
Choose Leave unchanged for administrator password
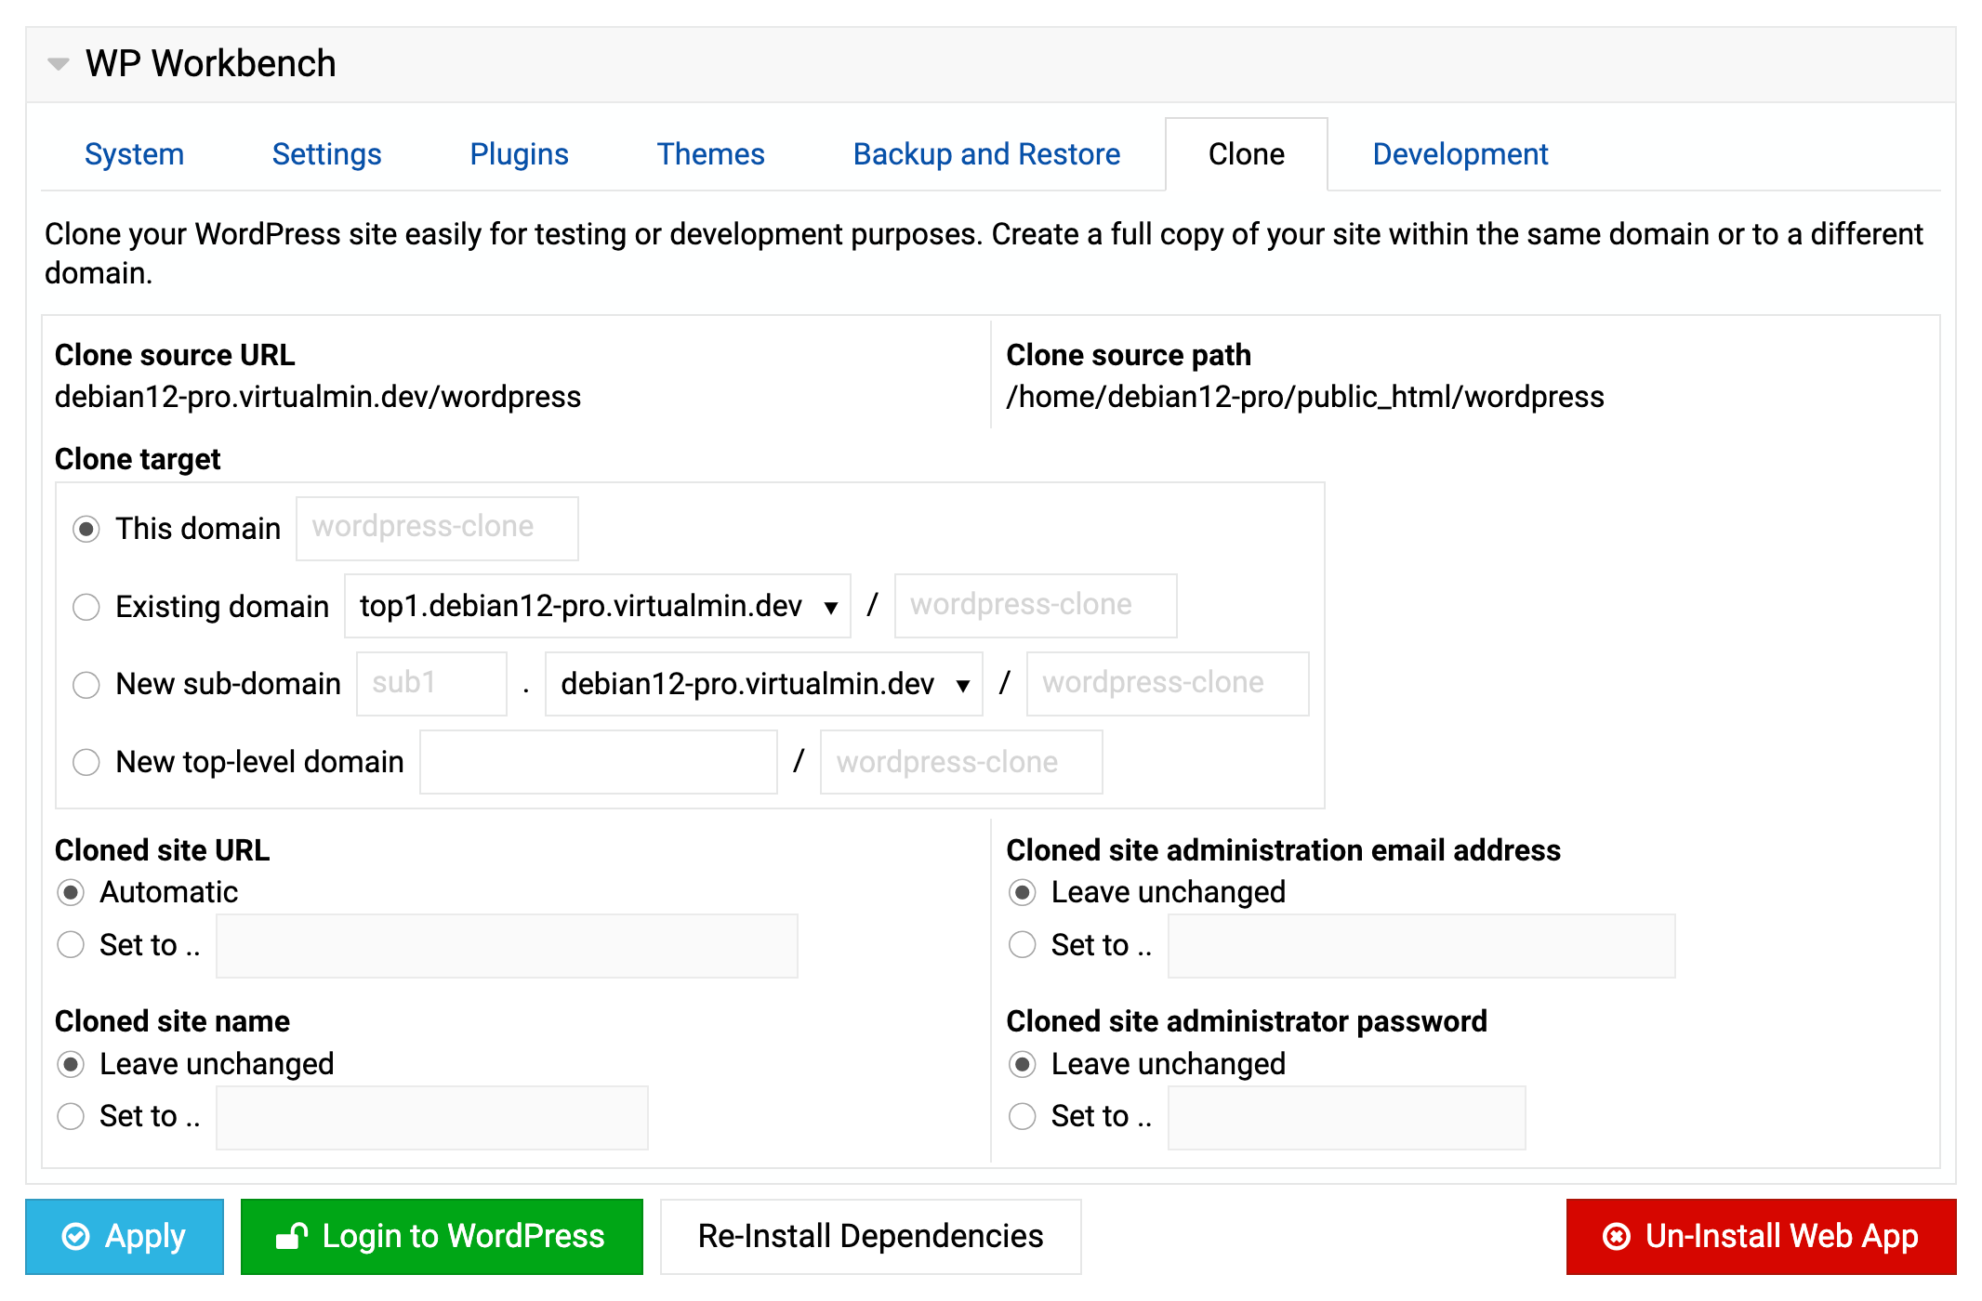tap(1023, 1064)
